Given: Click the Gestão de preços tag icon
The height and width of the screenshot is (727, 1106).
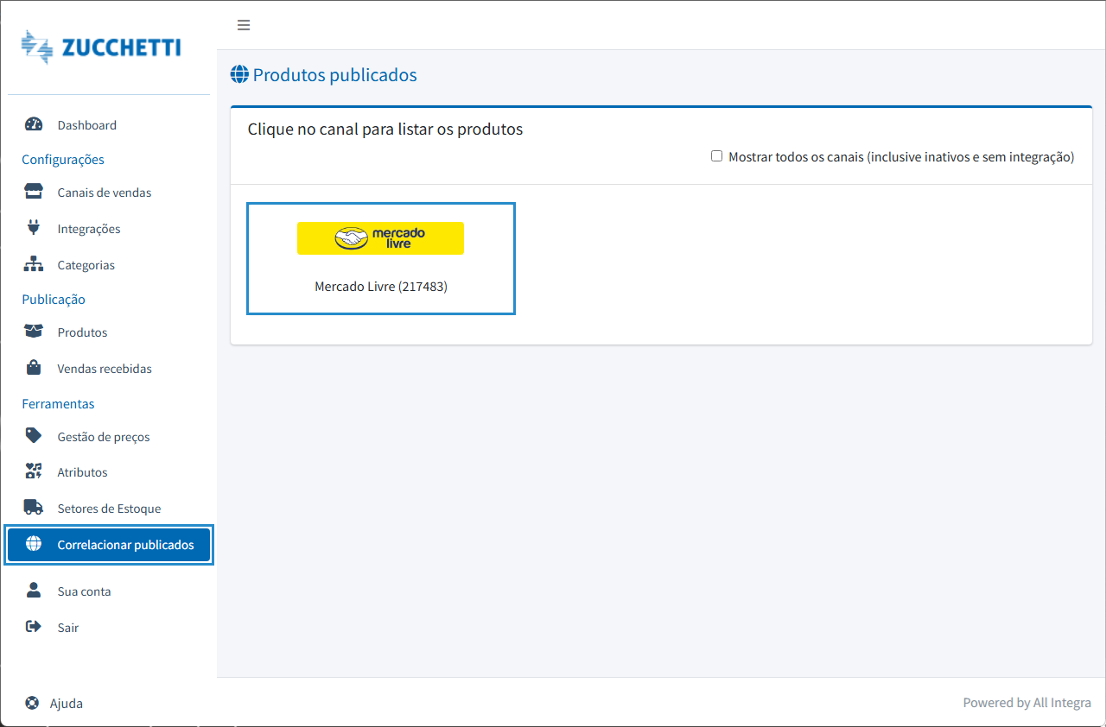Looking at the screenshot, I should pos(34,435).
